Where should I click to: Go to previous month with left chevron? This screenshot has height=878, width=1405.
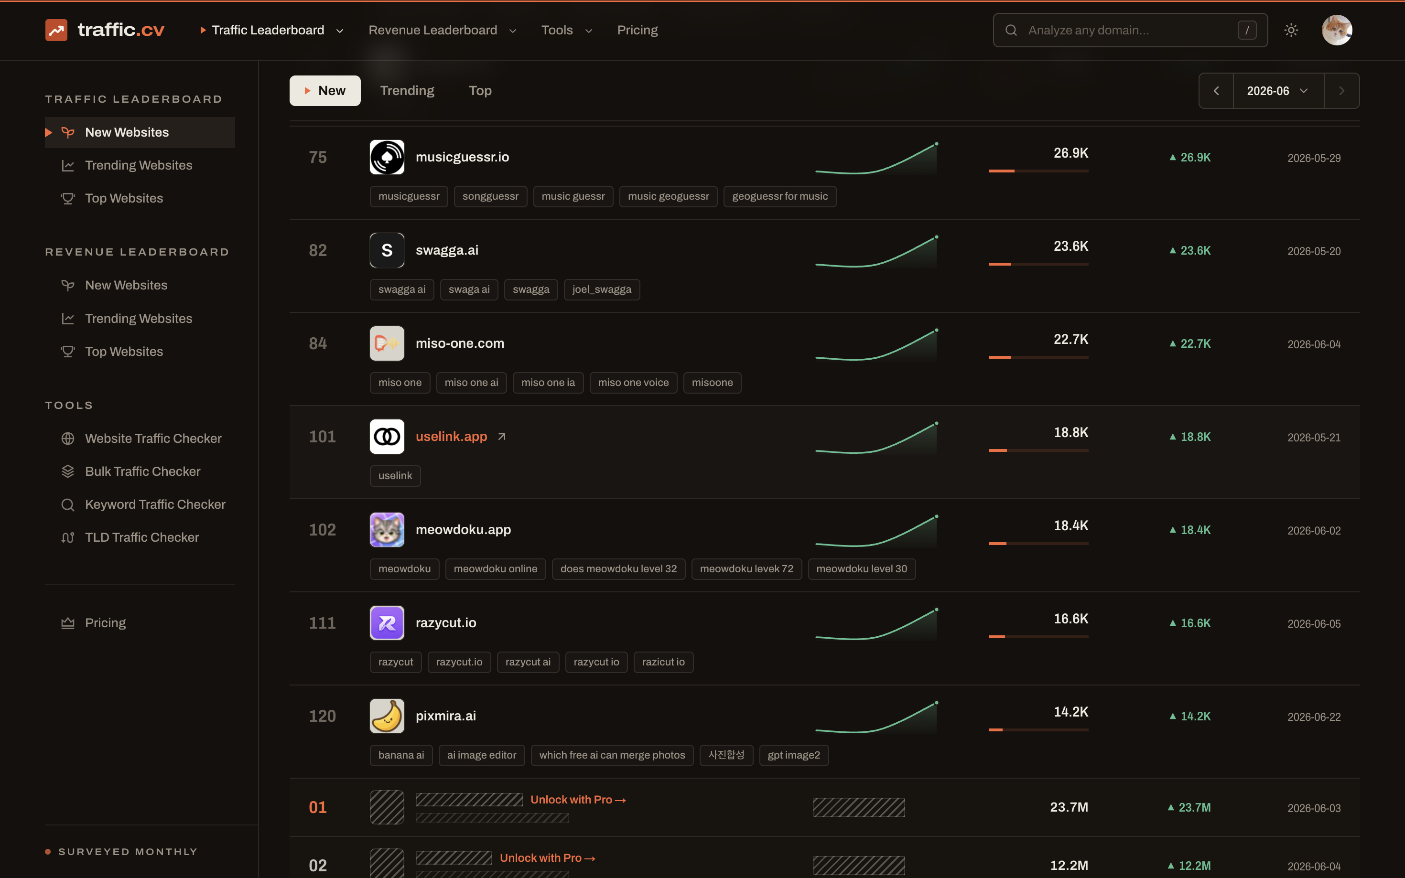click(1216, 91)
